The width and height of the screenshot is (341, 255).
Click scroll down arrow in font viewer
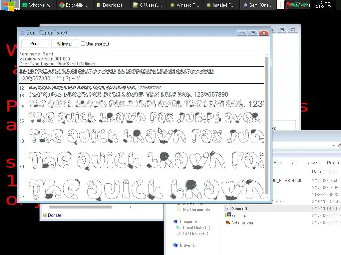(267, 198)
